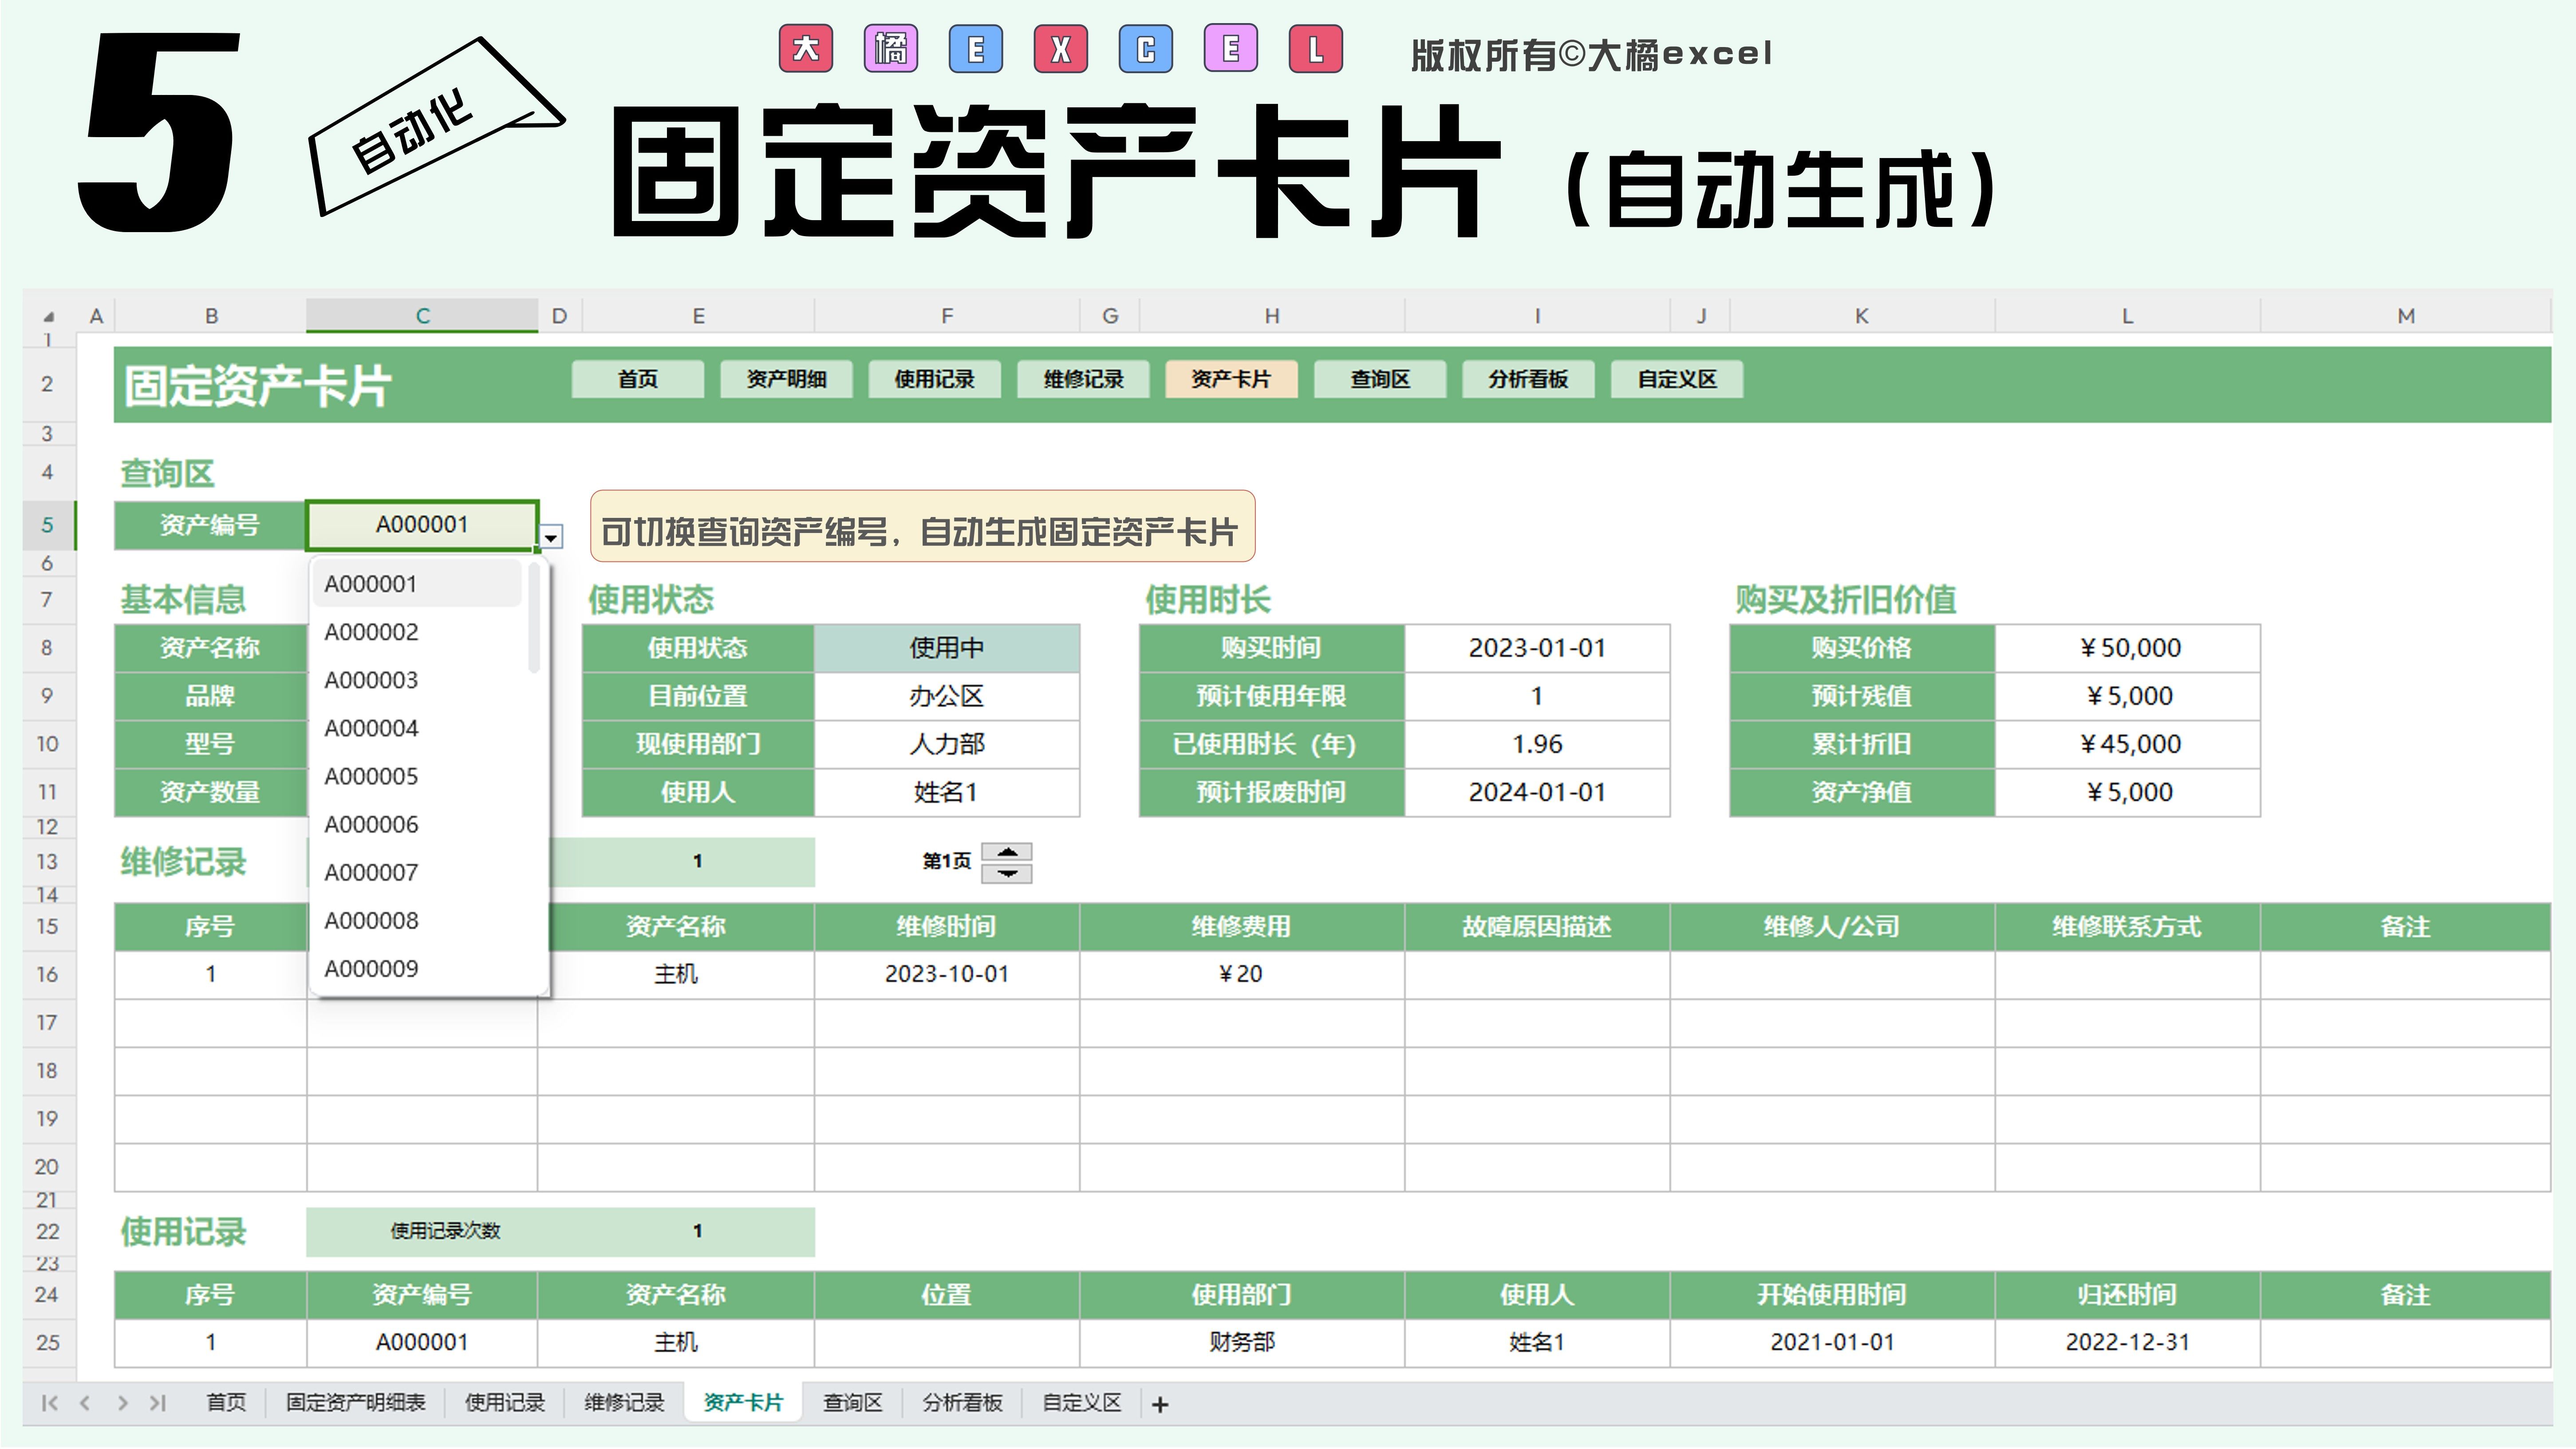Click asset number input cell A000001
The image size is (2576, 1449).
pos(421,525)
